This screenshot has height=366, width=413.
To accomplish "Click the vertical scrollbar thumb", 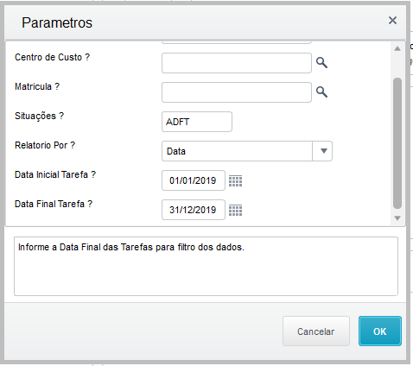I will pyautogui.click(x=397, y=143).
